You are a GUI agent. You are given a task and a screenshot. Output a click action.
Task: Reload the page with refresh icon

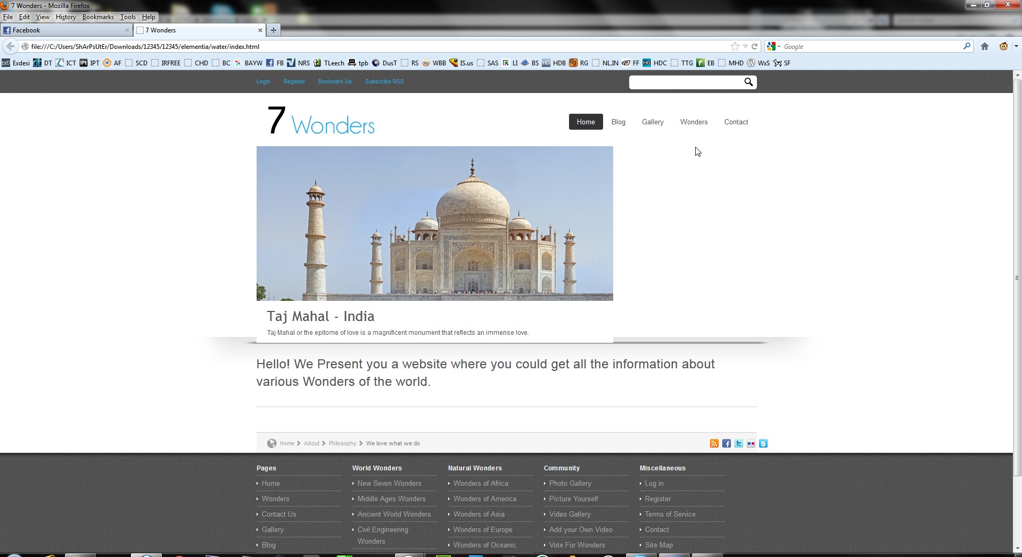coord(754,46)
